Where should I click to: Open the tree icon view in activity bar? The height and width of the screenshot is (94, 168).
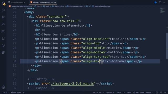(3, 45)
